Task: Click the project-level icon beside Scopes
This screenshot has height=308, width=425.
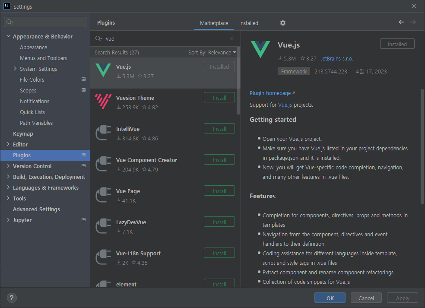Action: tap(83, 90)
